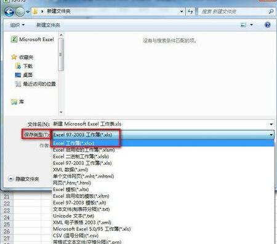Choose Excel 工作簿(*.xlsx) from the list
Viewport: 277px width, 244px height.
point(163,143)
